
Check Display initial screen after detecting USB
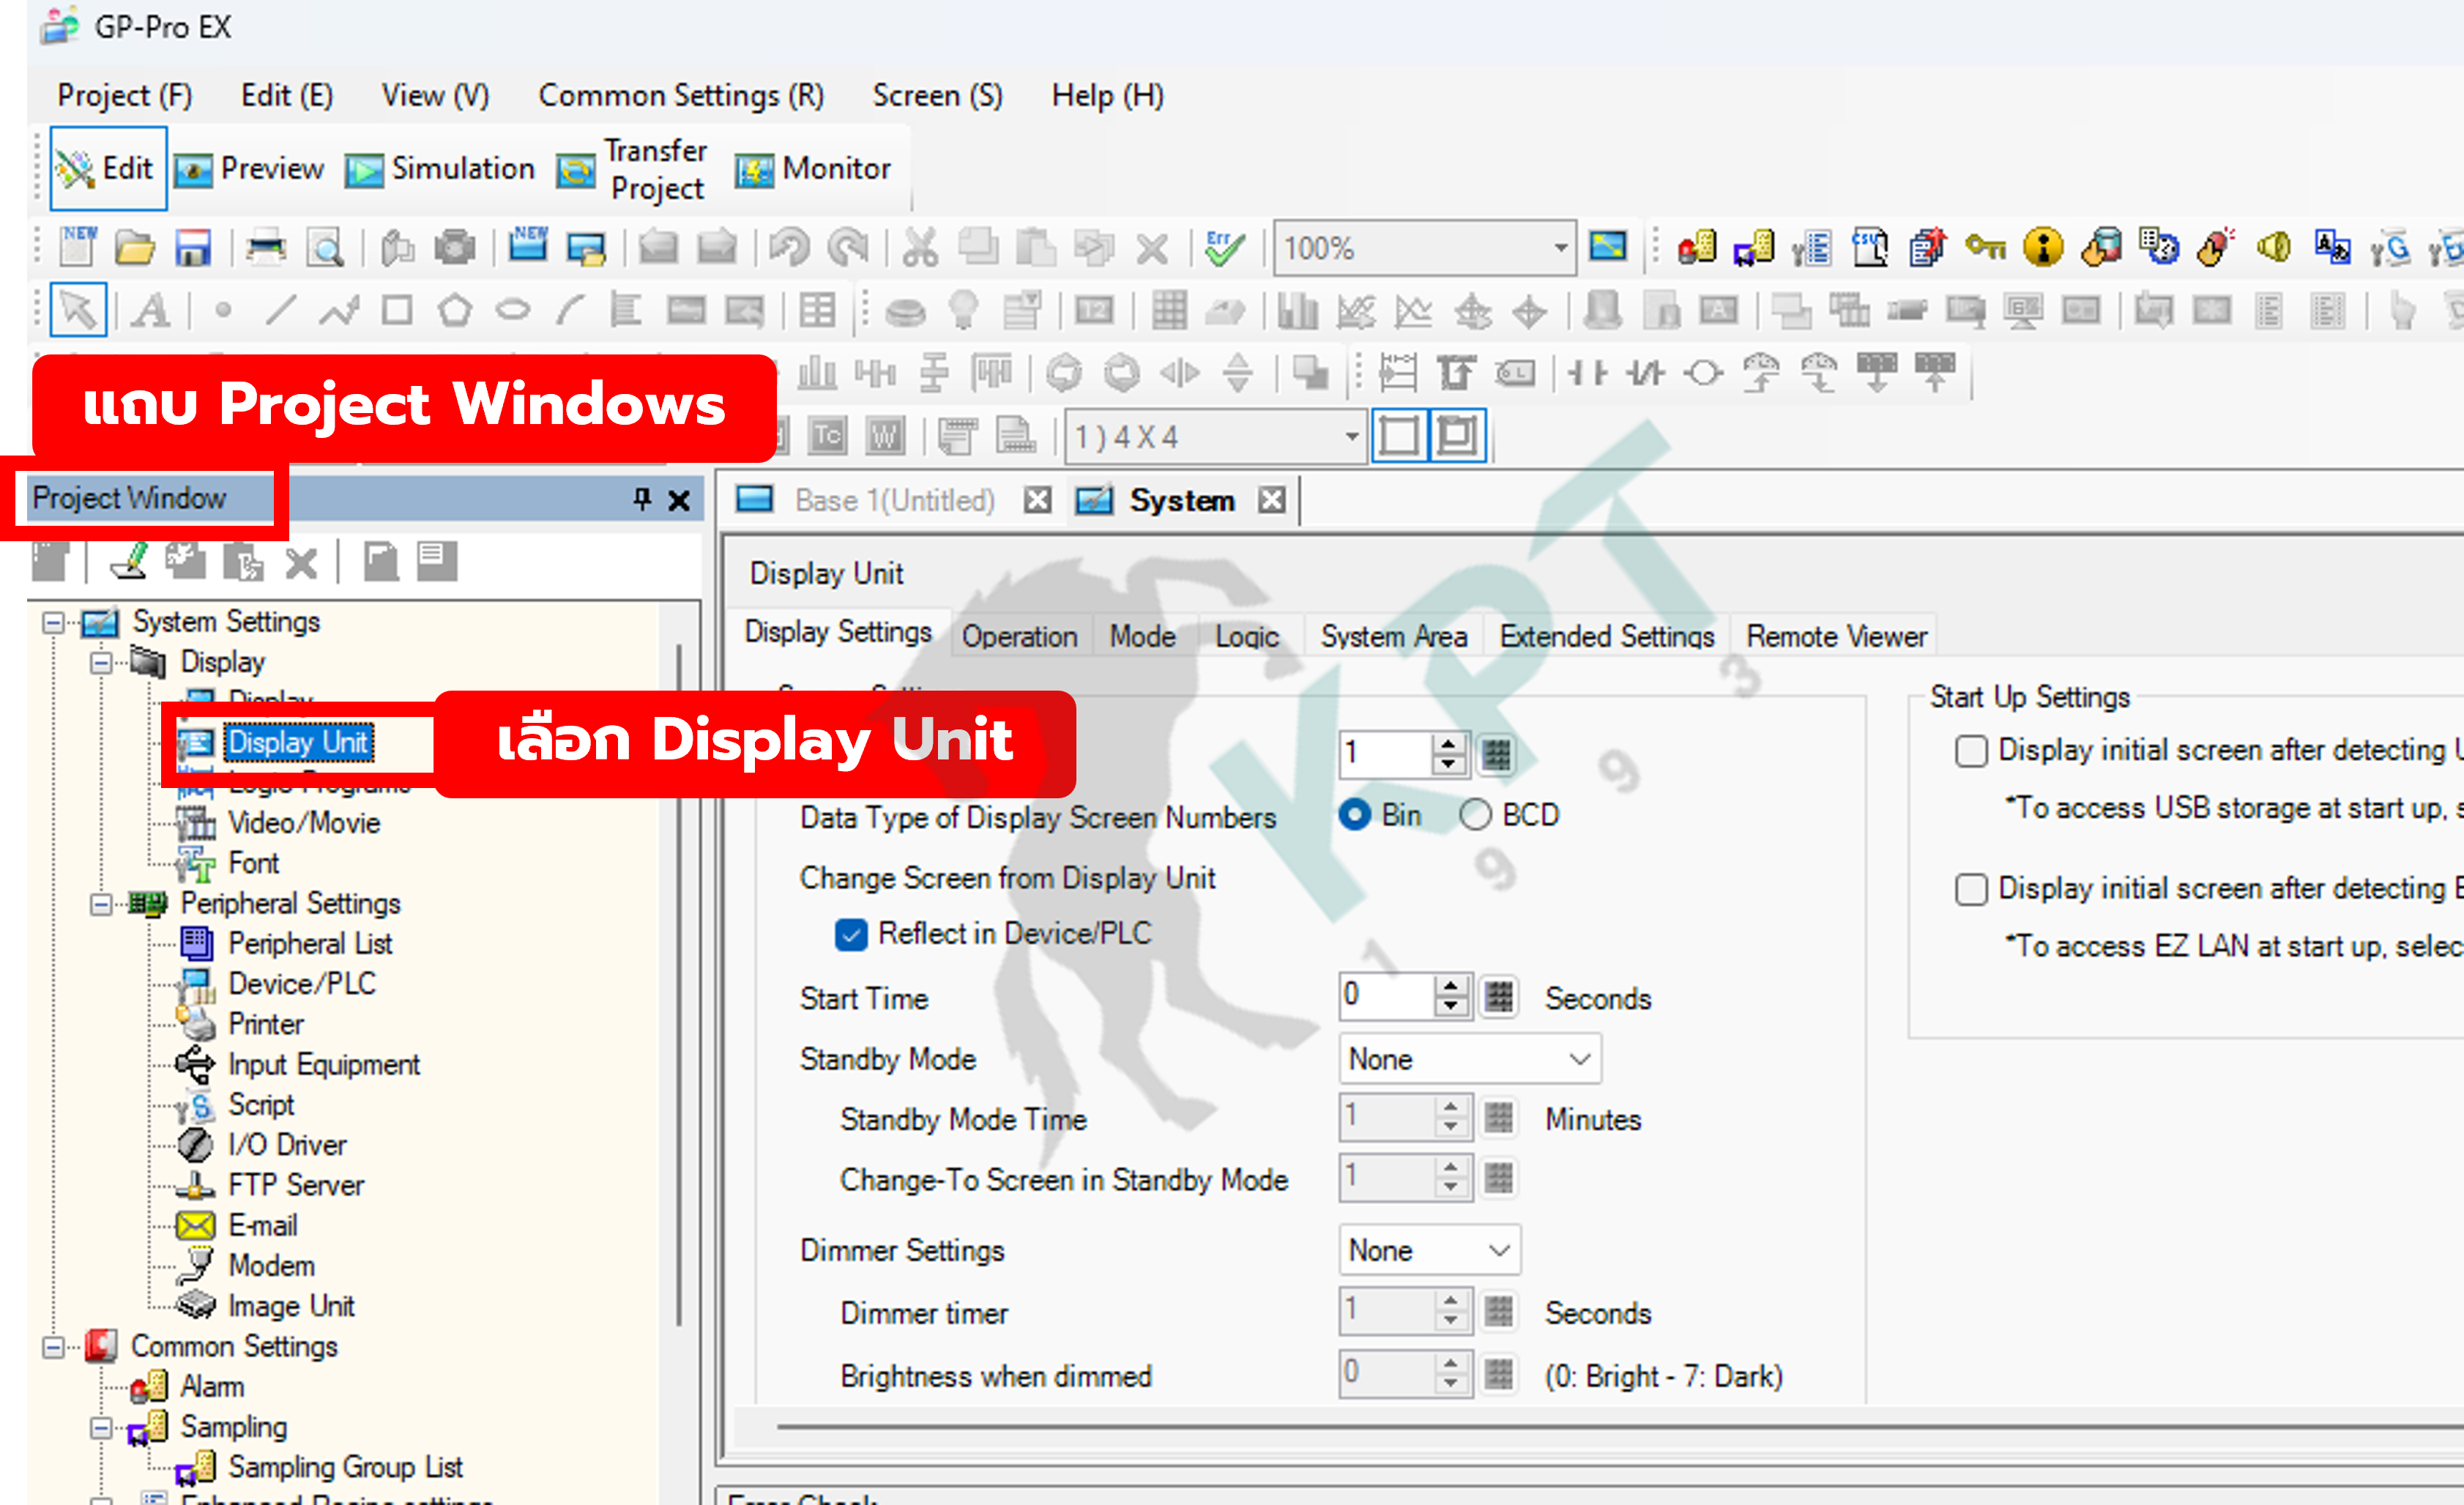[1970, 751]
